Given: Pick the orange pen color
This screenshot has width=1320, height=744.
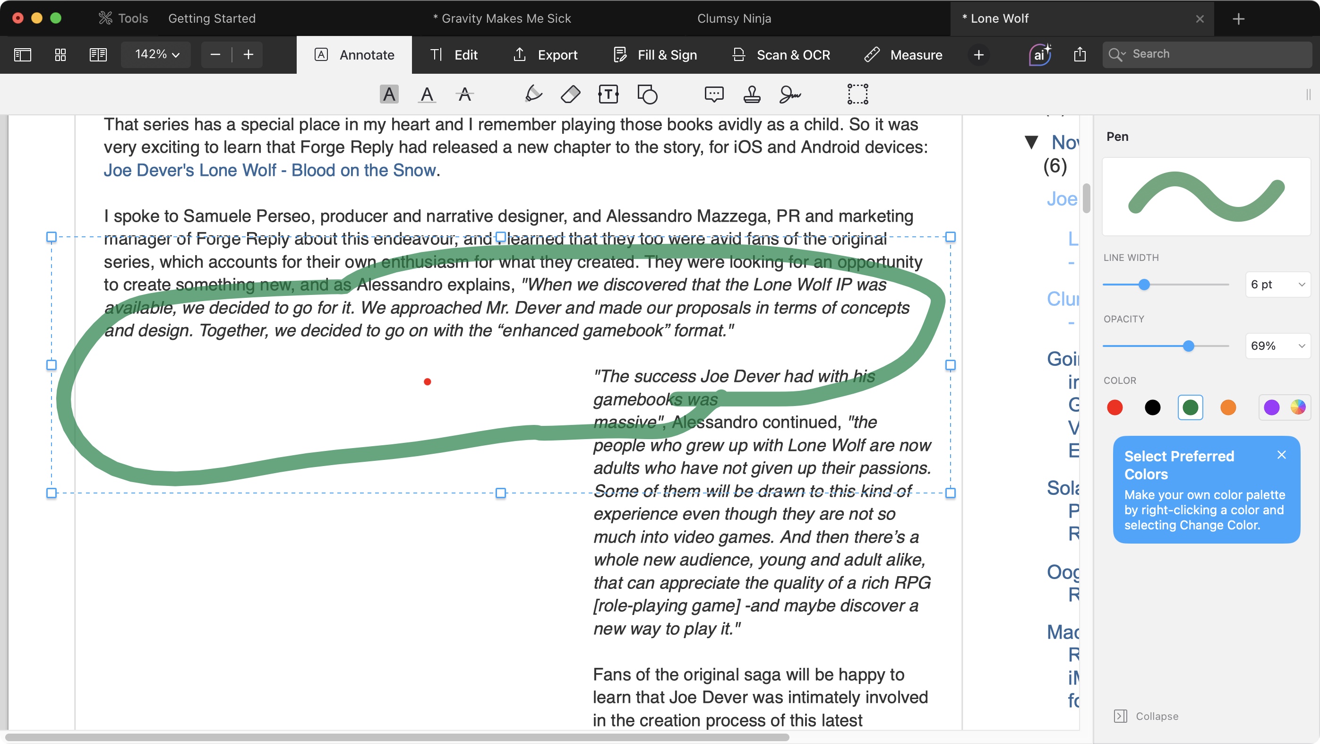Looking at the screenshot, I should [x=1228, y=407].
